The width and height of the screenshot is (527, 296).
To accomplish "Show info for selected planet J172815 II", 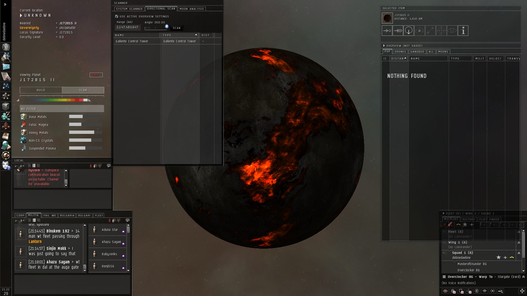I will click(x=463, y=31).
